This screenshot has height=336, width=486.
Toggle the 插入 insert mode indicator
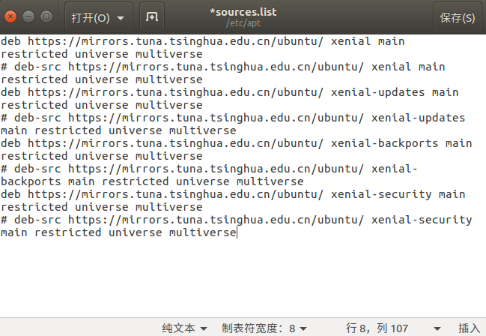470,328
